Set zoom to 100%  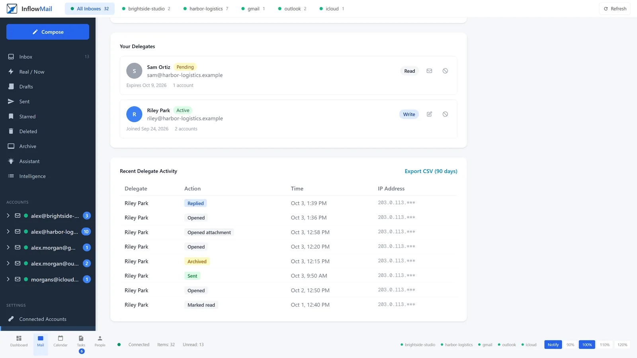587,345
